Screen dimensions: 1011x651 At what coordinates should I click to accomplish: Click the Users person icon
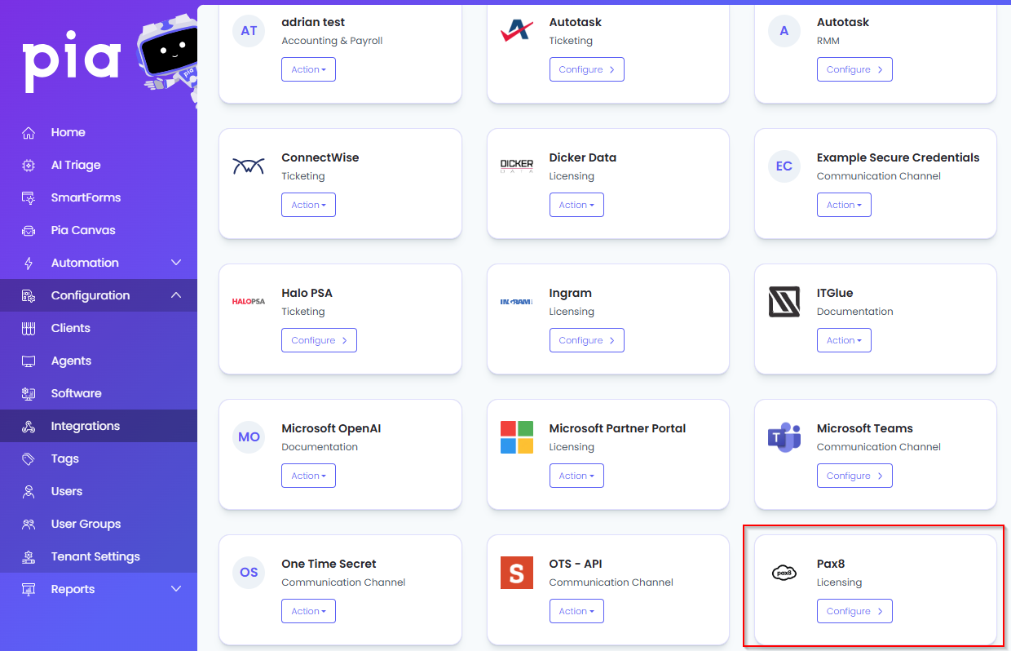pos(29,491)
